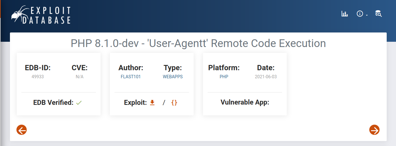Screen dimensions: 396x146
Task: Open the info circle dropdown menu
Action: pyautogui.click(x=362, y=14)
